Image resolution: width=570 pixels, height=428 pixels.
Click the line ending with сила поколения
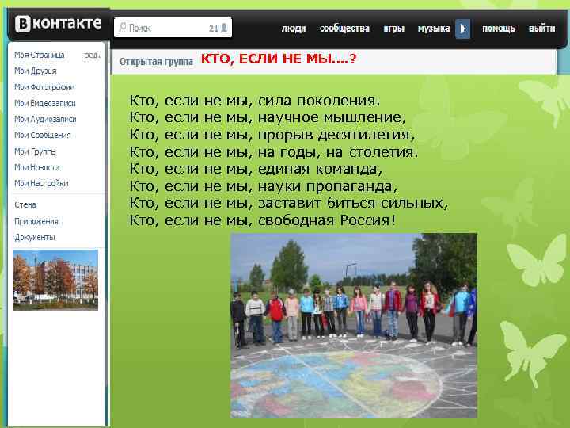[255, 101]
